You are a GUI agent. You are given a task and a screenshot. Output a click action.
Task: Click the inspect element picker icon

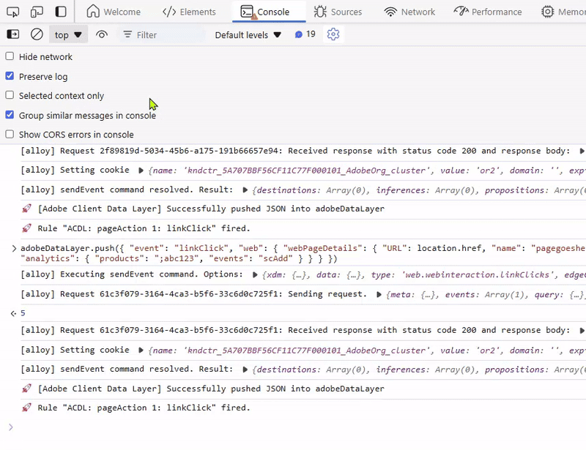point(13,12)
